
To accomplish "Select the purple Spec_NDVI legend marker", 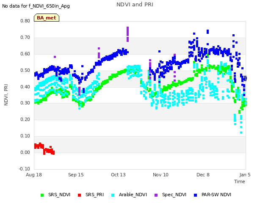I will (156, 195).
